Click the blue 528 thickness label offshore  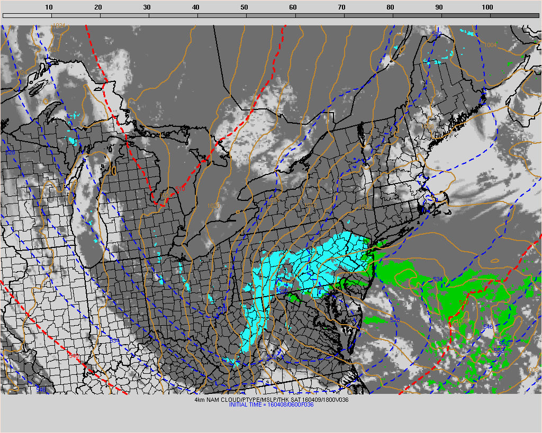pyautogui.click(x=394, y=320)
